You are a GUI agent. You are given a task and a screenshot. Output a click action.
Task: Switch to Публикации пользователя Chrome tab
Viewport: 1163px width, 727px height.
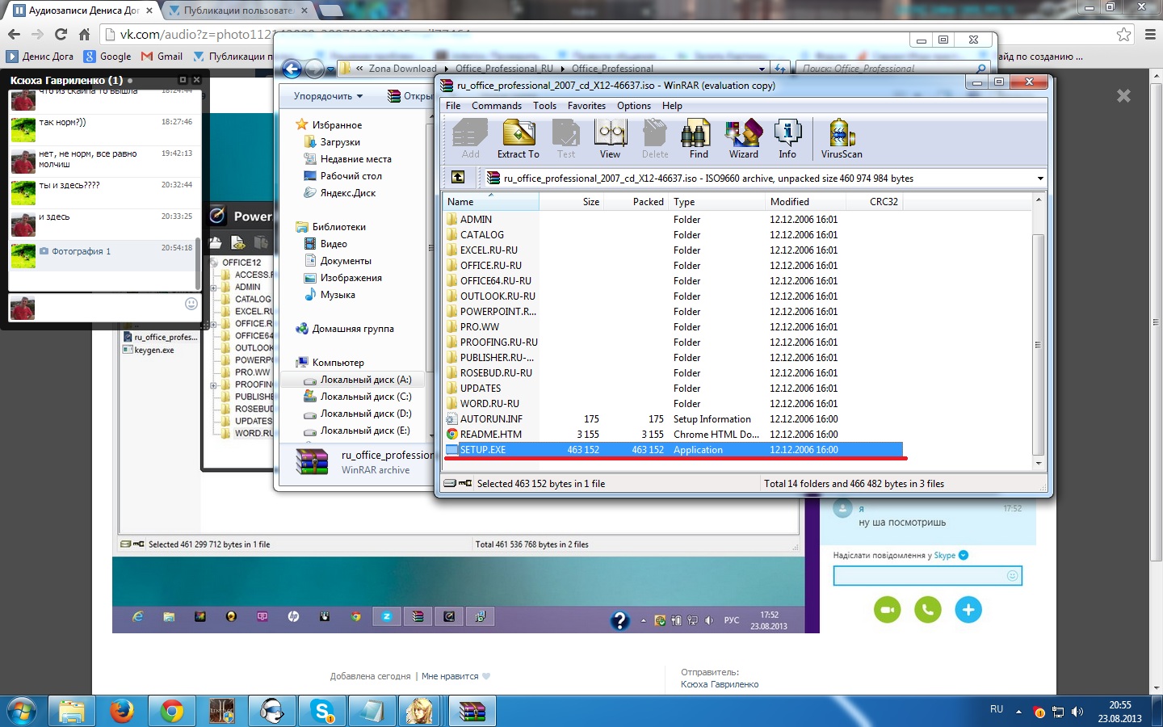point(238,11)
